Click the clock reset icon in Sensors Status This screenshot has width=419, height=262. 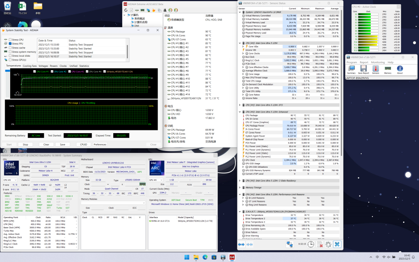pos(311,244)
